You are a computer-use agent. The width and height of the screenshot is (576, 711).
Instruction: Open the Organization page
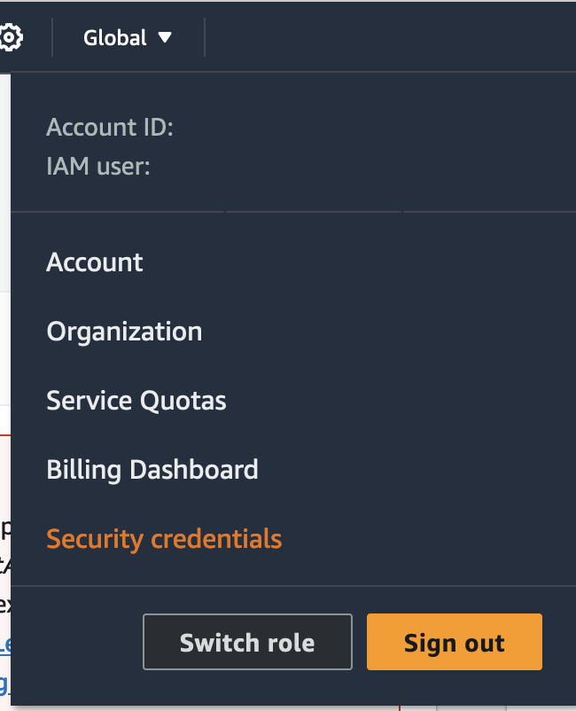coord(124,331)
